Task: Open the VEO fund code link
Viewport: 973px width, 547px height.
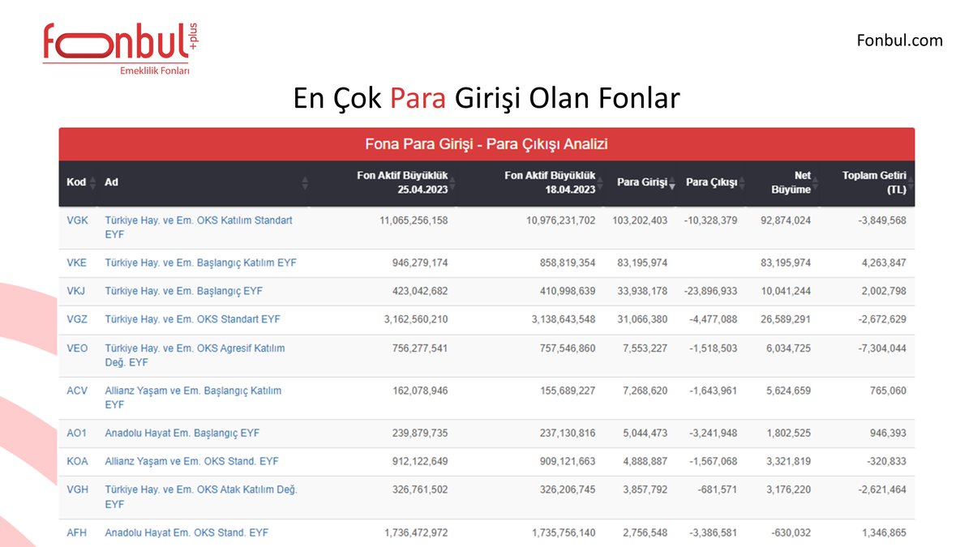Action: click(78, 348)
